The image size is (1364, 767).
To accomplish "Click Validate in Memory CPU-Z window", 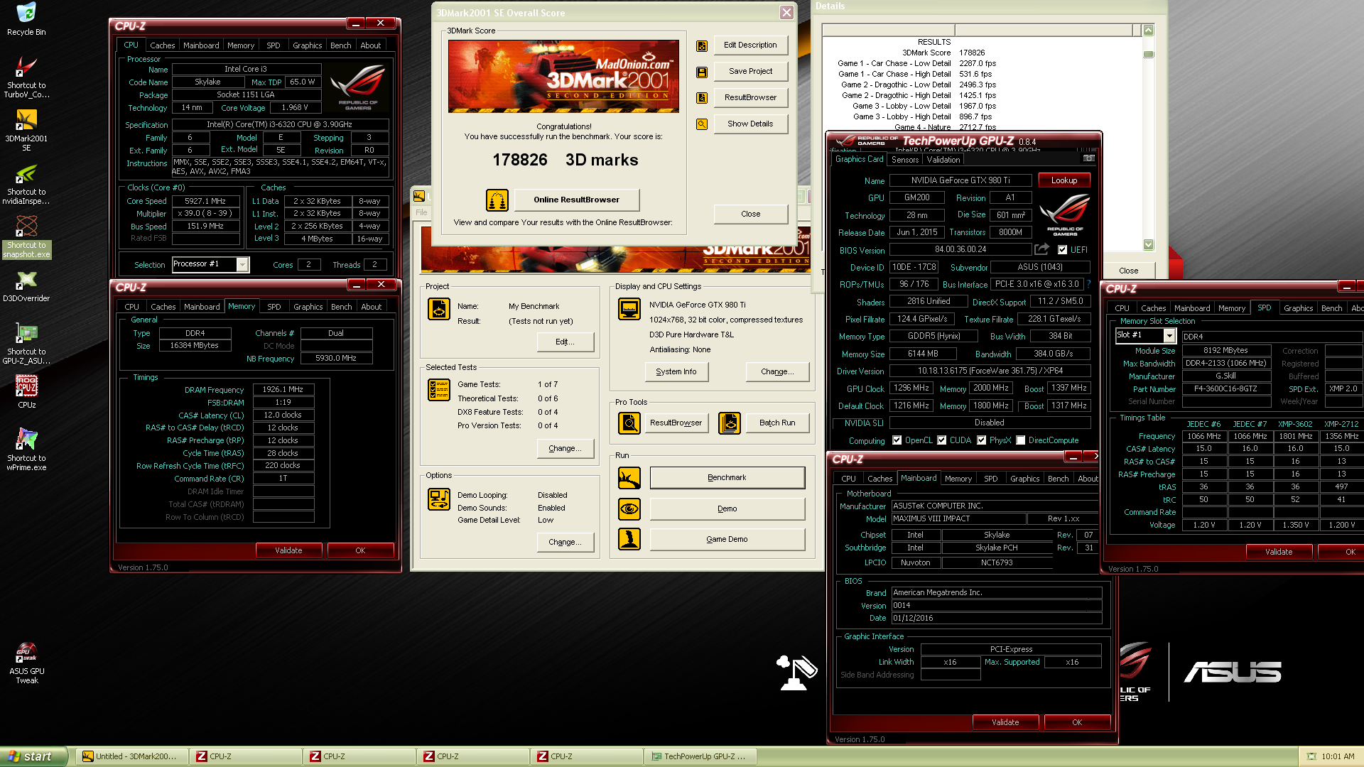I will pyautogui.click(x=288, y=550).
